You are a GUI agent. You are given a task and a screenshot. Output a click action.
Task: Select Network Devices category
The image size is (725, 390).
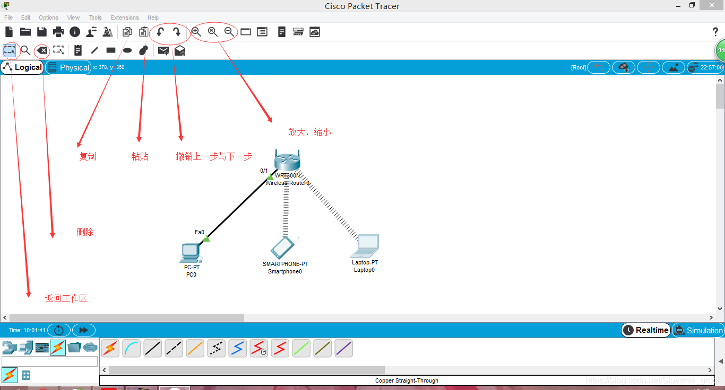pyautogui.click(x=10, y=348)
